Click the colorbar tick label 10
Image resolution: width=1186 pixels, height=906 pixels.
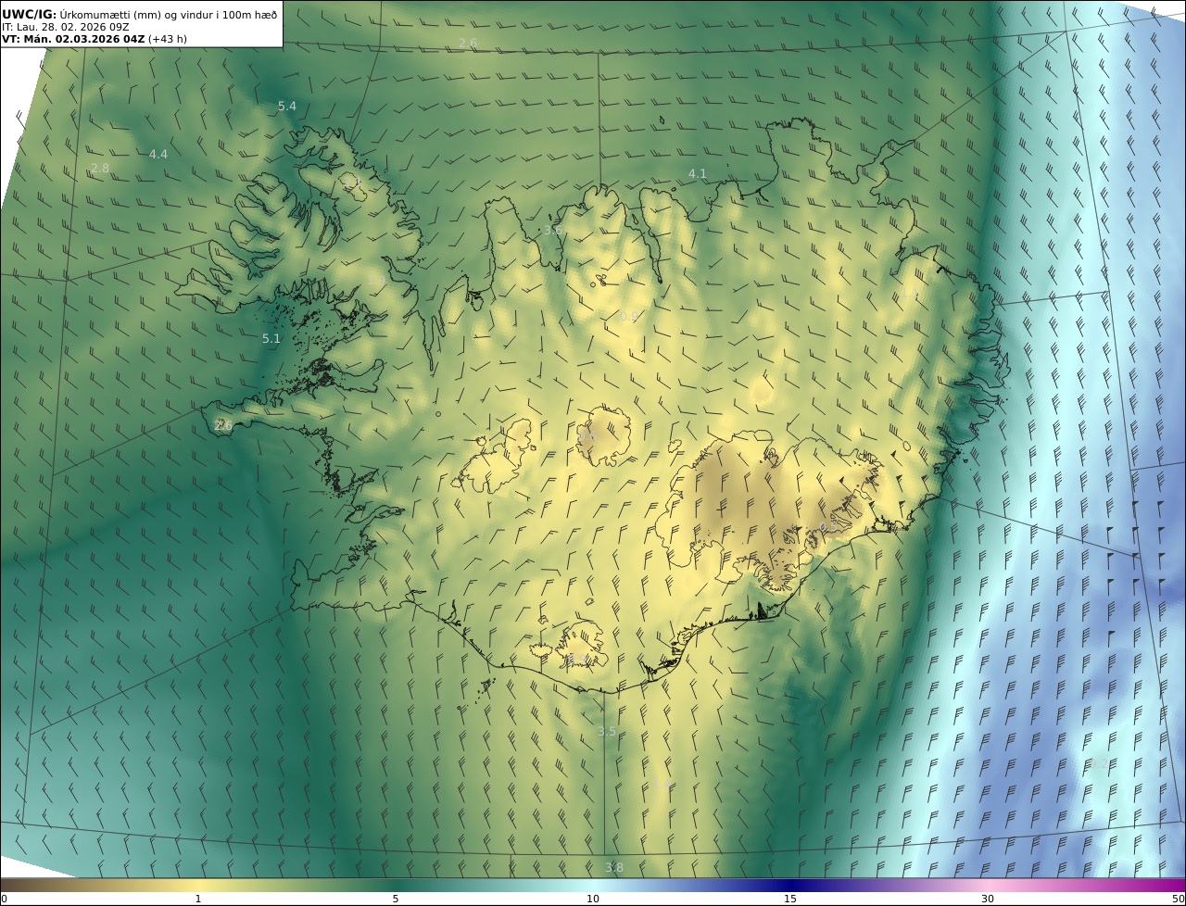[593, 899]
